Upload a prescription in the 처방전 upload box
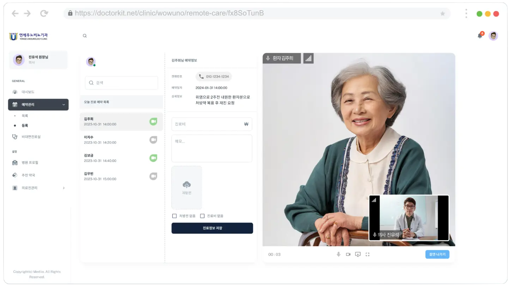This screenshot has width=510, height=287. click(187, 187)
